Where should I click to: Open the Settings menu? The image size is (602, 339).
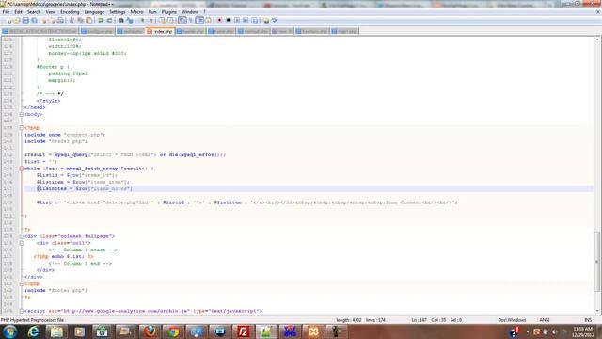(x=117, y=12)
